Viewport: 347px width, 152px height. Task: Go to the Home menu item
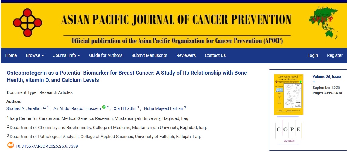click(11, 55)
